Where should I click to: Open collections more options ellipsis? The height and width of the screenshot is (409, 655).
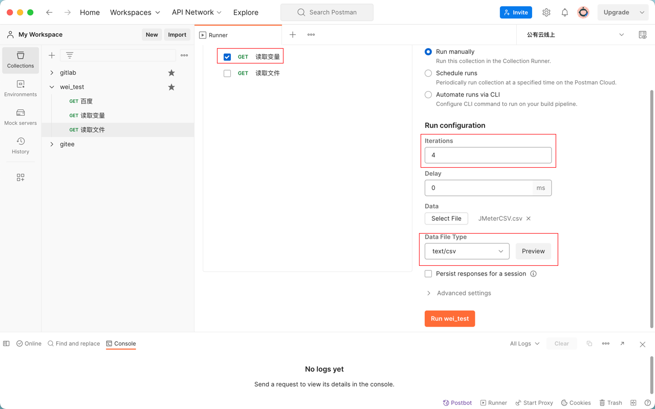coord(184,55)
